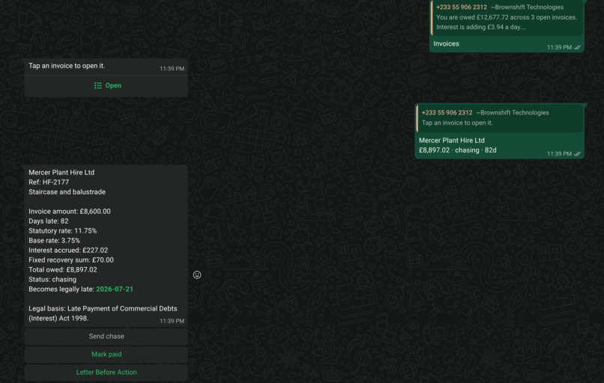Select the sent 'Invoices' message text
The height and width of the screenshot is (383, 604).
tap(446, 44)
